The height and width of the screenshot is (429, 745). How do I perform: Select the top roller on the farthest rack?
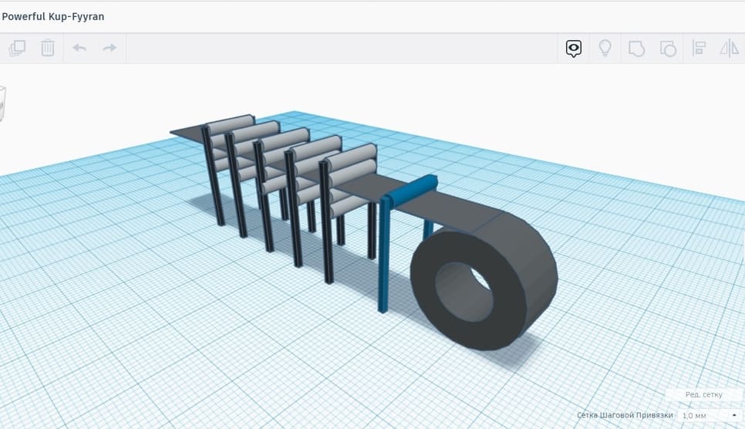click(230, 123)
